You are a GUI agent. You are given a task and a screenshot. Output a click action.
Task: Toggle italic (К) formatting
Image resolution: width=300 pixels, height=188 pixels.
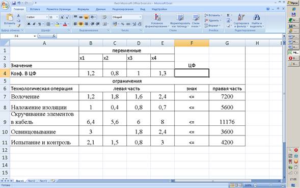(34, 24)
